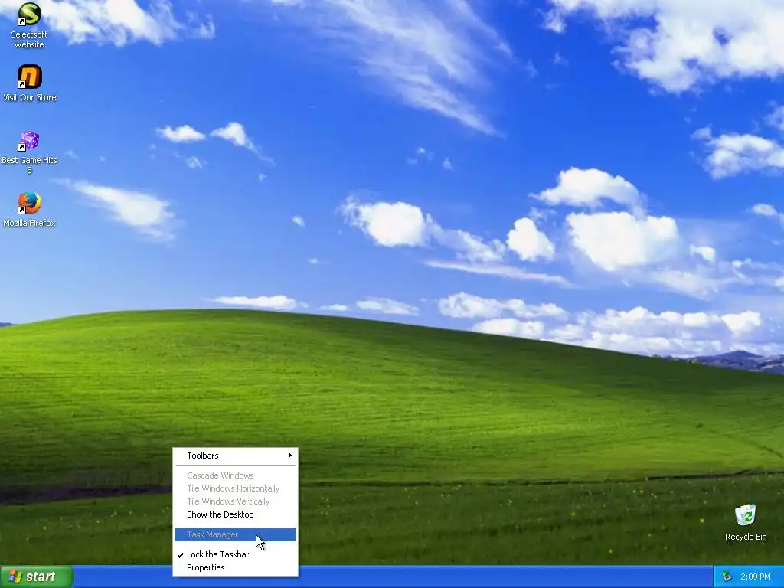Open Properties from the taskbar menu
Screen dimensions: 784x588
point(236,567)
